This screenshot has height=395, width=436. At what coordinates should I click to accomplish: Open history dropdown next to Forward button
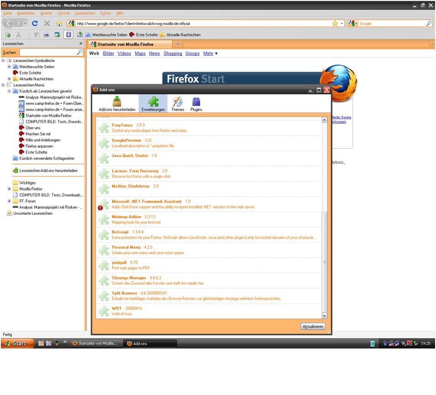[x=25, y=23]
